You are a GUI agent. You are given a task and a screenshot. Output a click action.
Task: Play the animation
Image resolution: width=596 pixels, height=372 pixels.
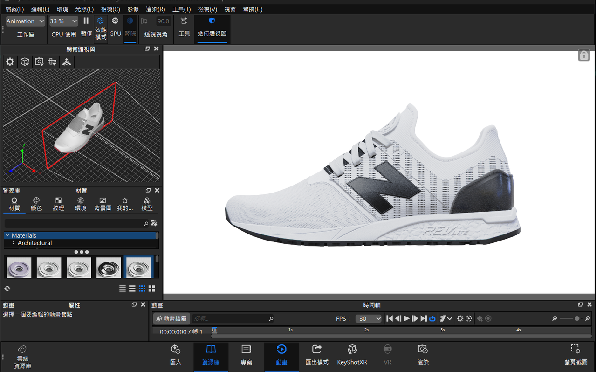tap(406, 318)
